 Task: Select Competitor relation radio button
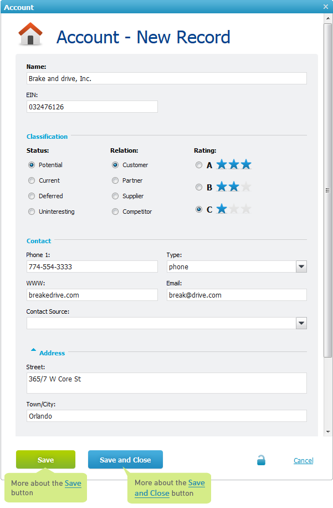pyautogui.click(x=115, y=212)
